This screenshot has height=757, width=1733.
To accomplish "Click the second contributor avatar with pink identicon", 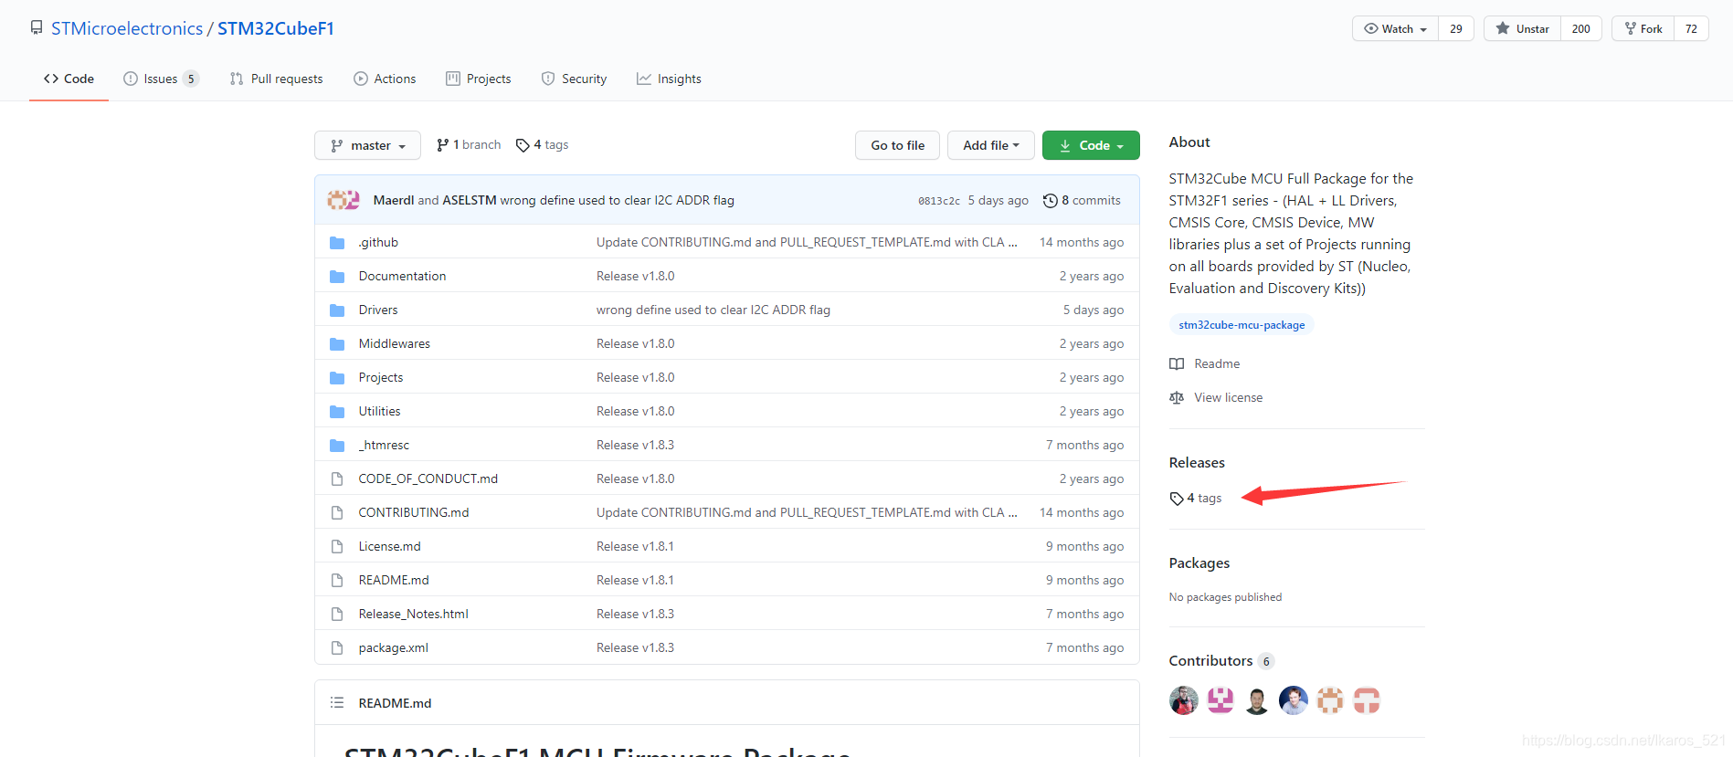I will tap(1220, 700).
